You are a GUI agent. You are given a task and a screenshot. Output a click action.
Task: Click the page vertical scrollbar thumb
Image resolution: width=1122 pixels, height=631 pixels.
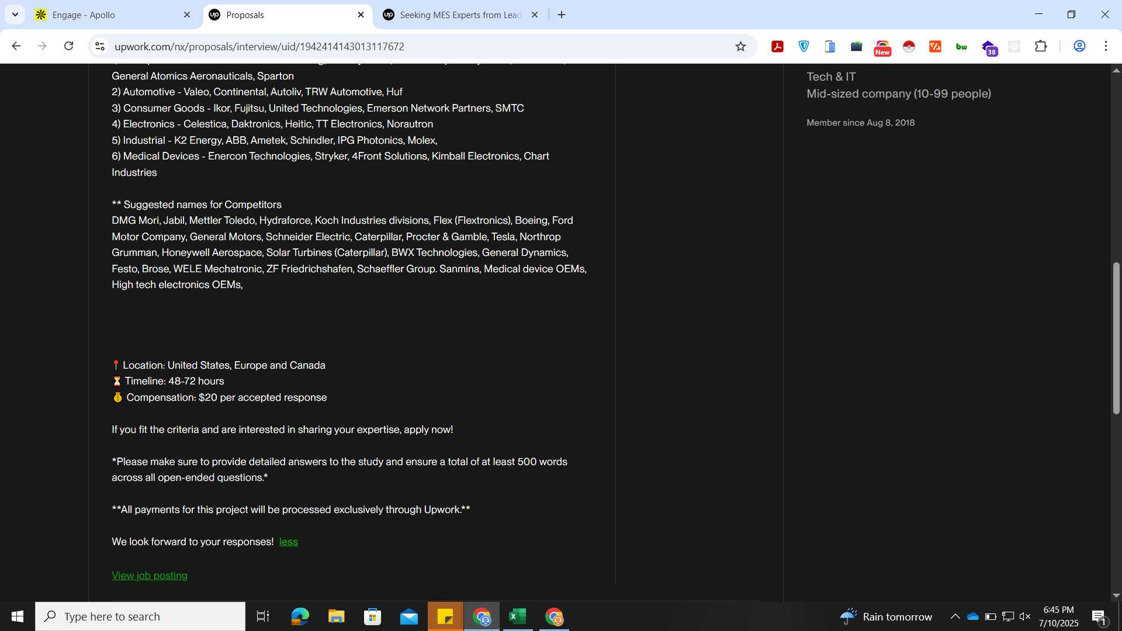point(1116,338)
